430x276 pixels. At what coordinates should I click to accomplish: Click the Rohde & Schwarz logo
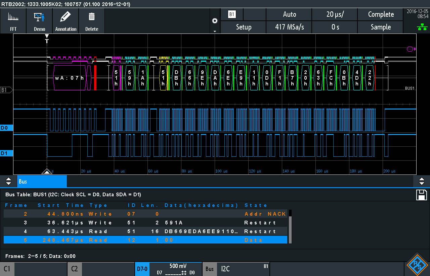[x=418, y=266]
